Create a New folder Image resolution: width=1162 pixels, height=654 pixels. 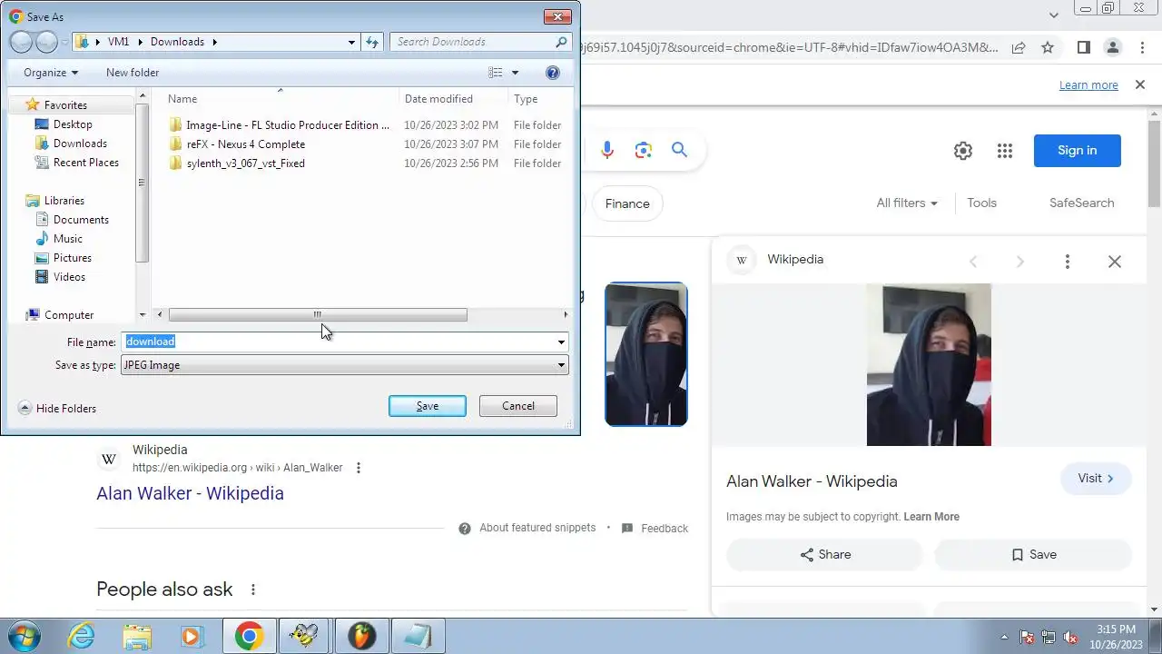point(133,73)
